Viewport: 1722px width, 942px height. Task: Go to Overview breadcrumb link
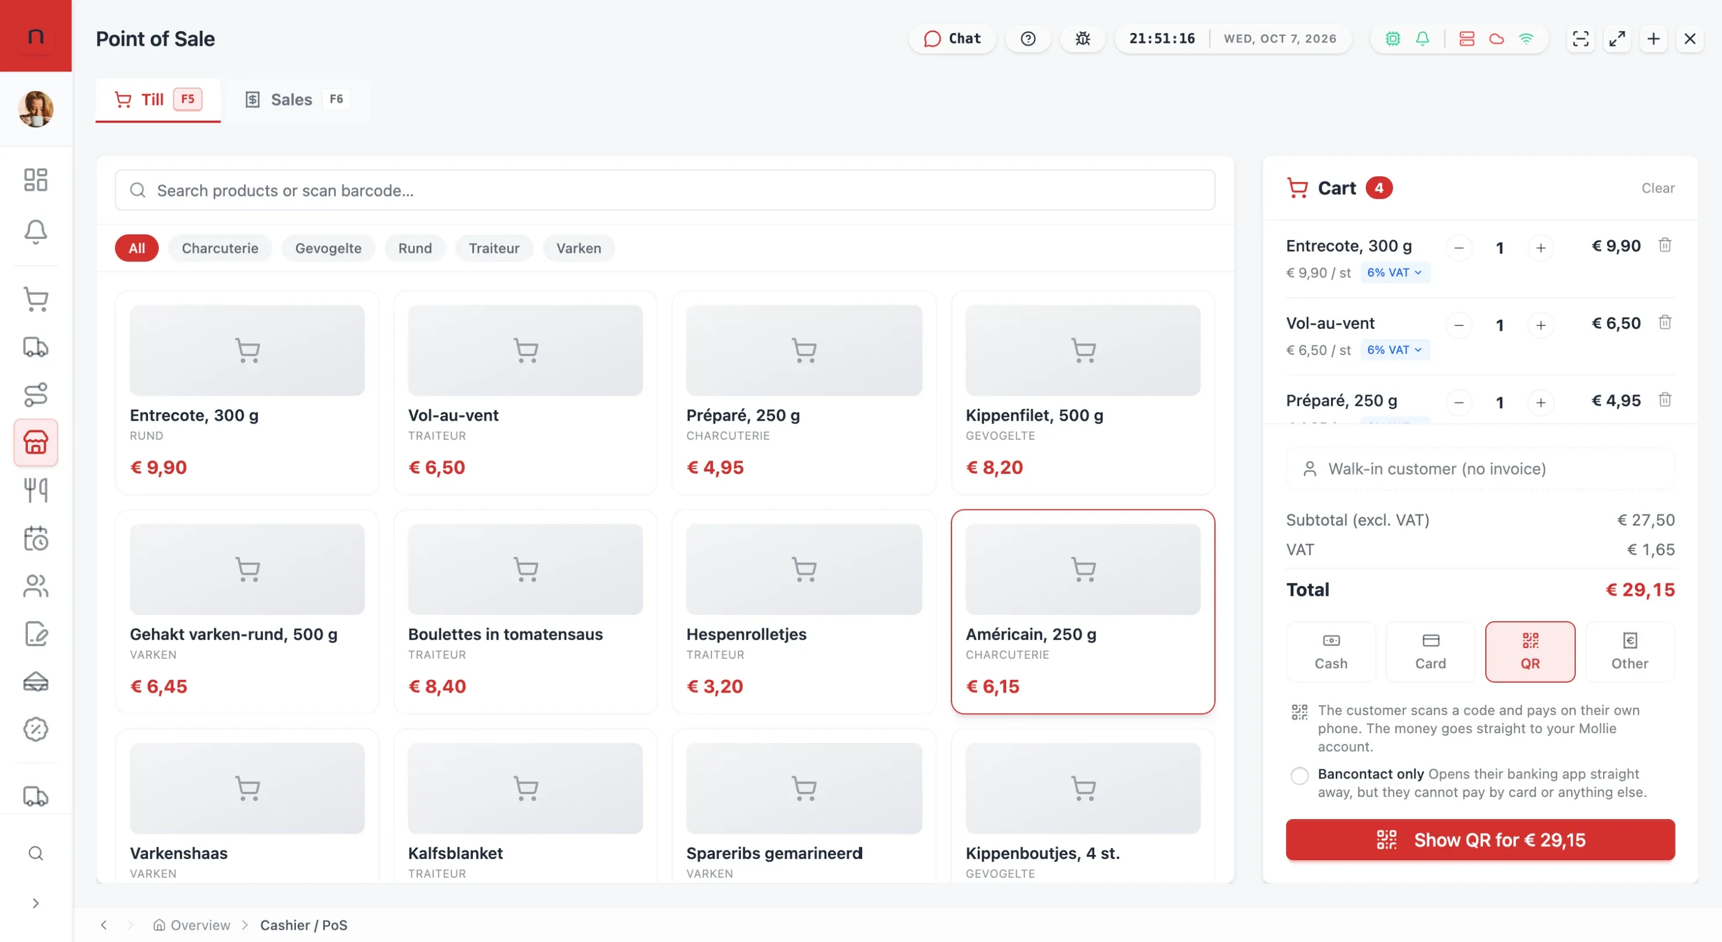click(x=192, y=925)
